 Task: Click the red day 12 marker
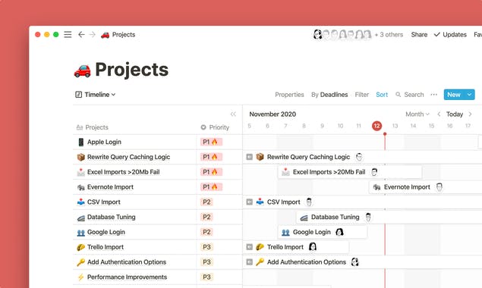(x=376, y=126)
